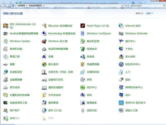Screen dimensions: 166x125
Task: Open 设备和打印机 link
Action: pos(56,80)
